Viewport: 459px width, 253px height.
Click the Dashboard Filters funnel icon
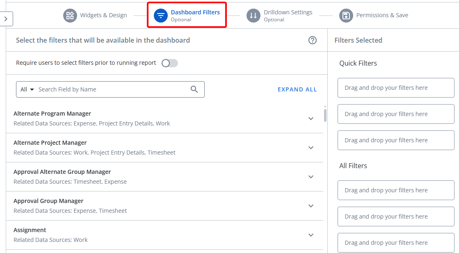(x=161, y=16)
